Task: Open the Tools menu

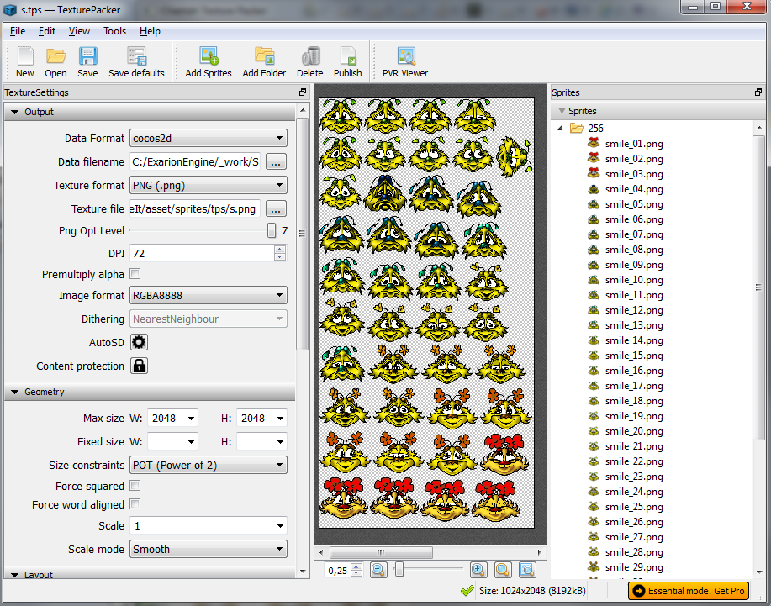Action: 114,31
